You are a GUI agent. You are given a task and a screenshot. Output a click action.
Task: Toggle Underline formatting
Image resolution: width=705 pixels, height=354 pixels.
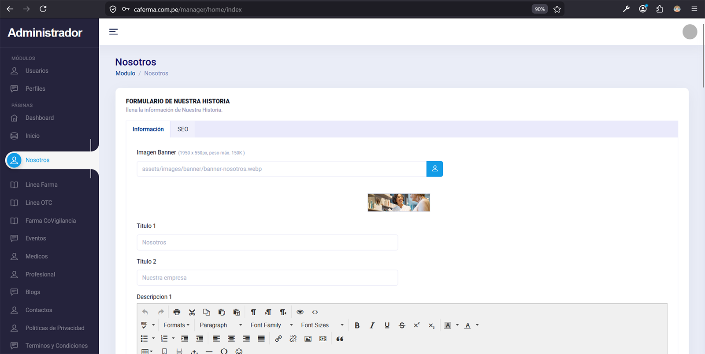(x=387, y=325)
